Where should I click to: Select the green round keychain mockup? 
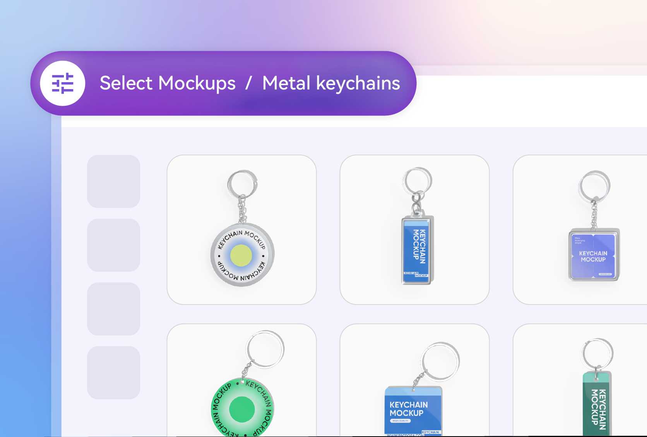click(242, 380)
